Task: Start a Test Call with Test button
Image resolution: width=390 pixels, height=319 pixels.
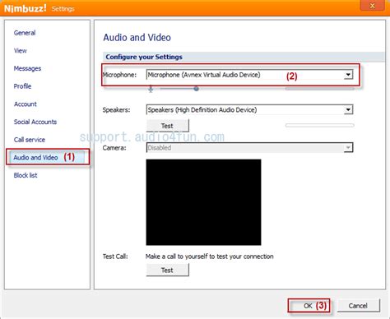Action: (167, 270)
